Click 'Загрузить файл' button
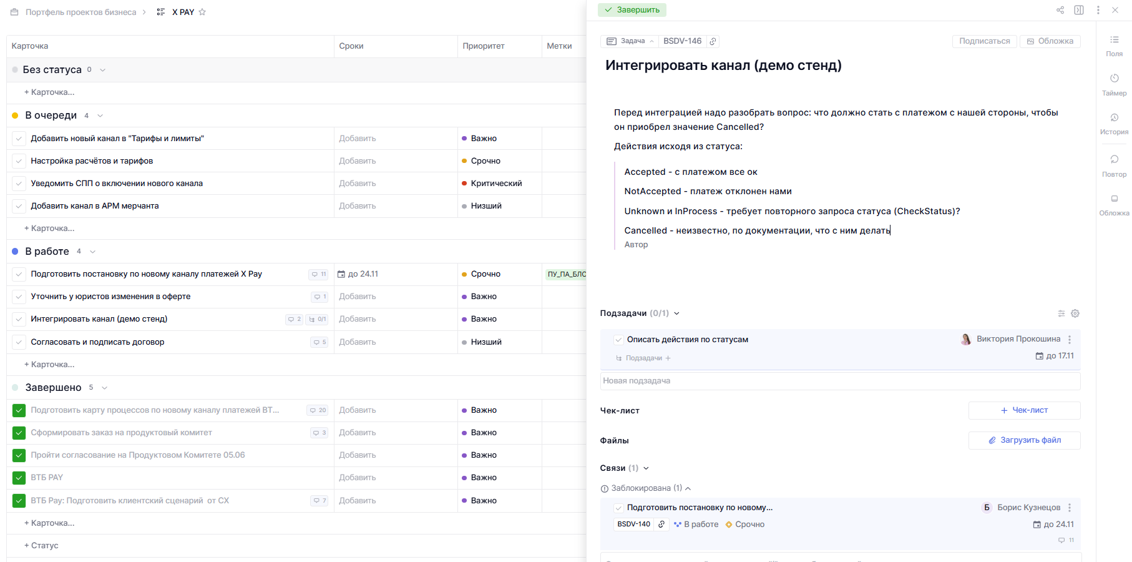 point(1024,440)
